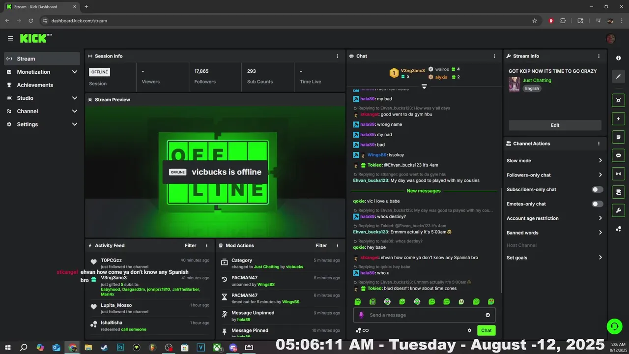The height and width of the screenshot is (354, 629).
Task: Open the hamburger menu beside the Kick logo
Action: 10,38
